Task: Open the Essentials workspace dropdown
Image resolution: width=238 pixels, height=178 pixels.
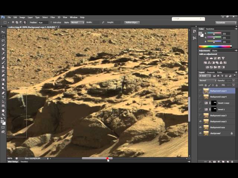Action: [x=226, y=23]
